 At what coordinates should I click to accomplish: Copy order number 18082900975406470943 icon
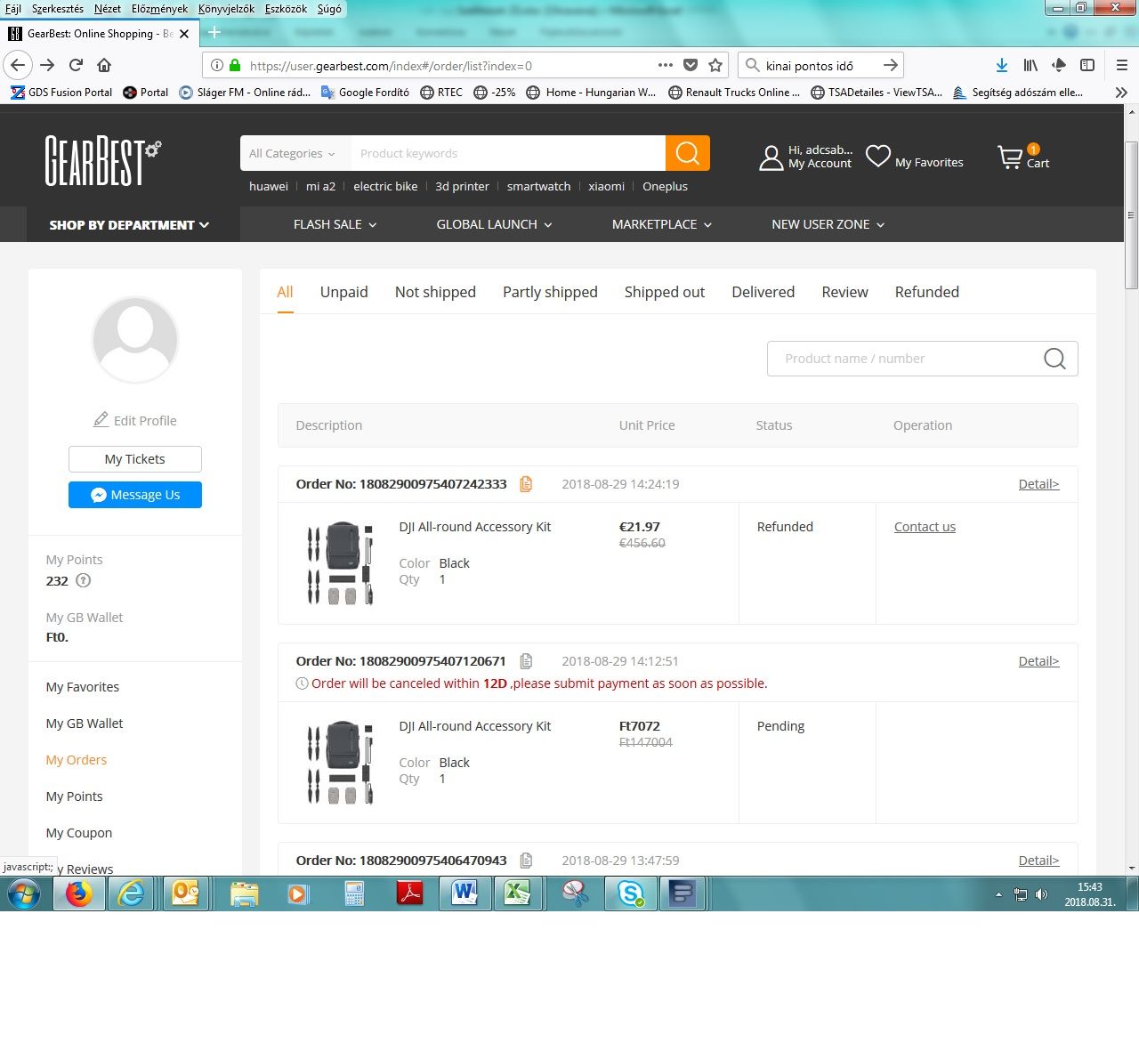[x=526, y=861]
